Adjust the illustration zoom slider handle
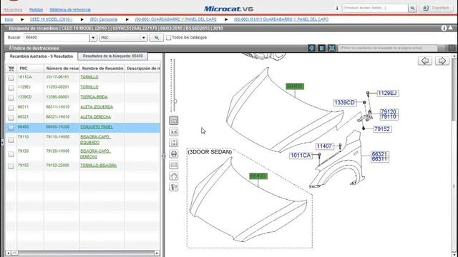 click(x=175, y=101)
